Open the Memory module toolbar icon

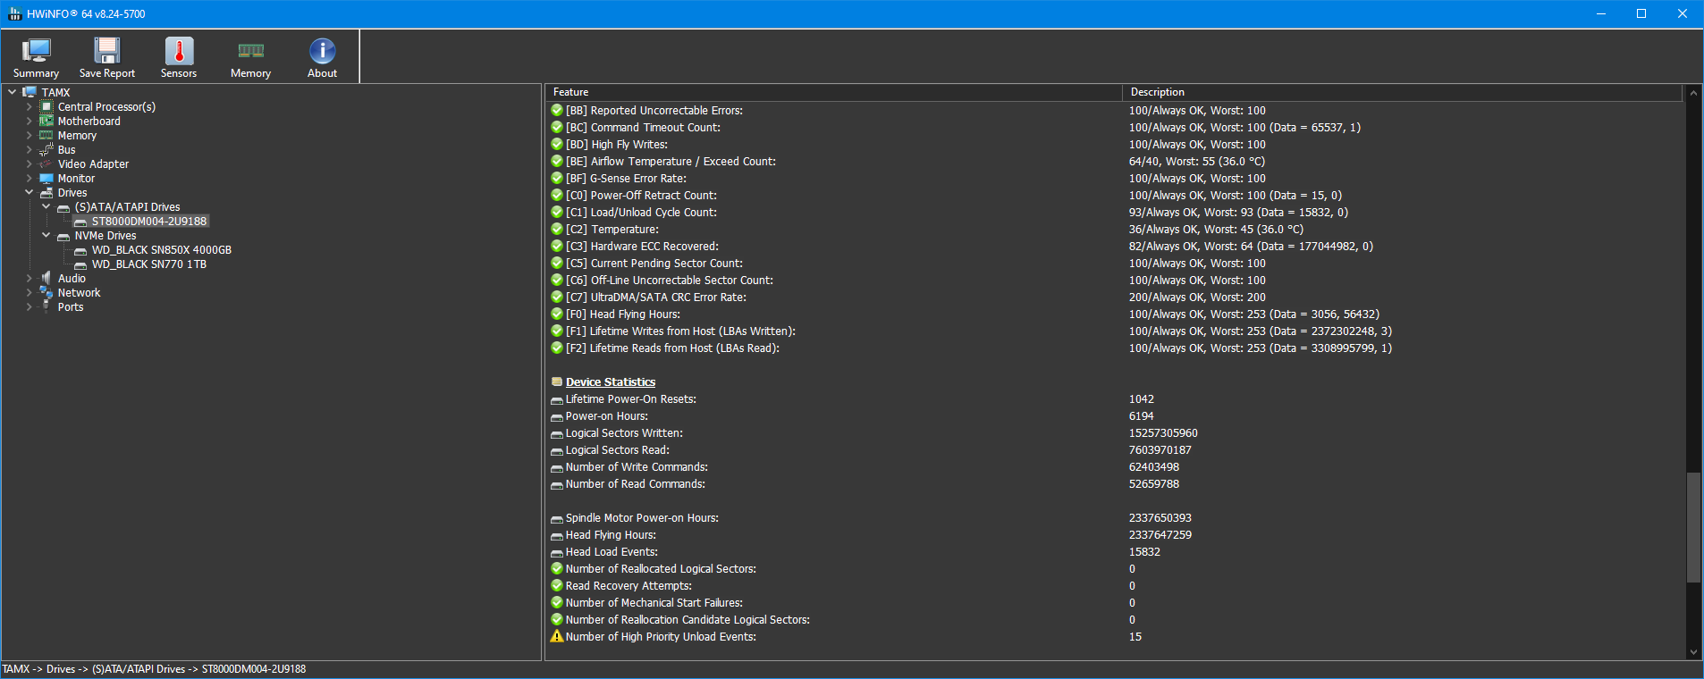pyautogui.click(x=250, y=51)
